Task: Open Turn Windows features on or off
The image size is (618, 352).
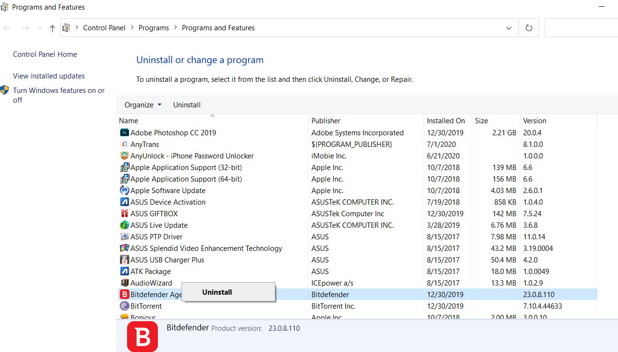Action: 59,95
